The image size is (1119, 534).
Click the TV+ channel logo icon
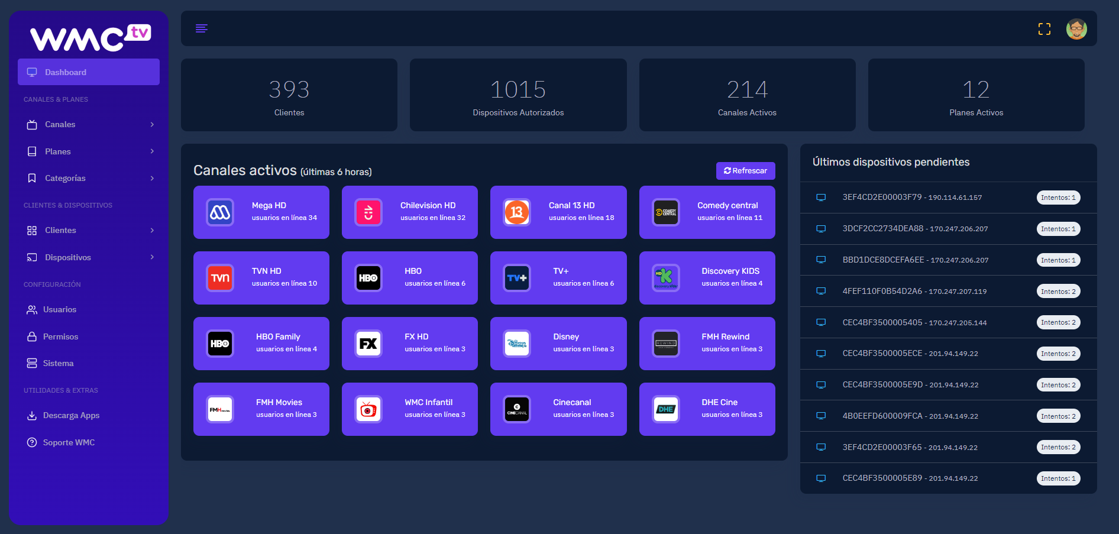[x=517, y=278]
